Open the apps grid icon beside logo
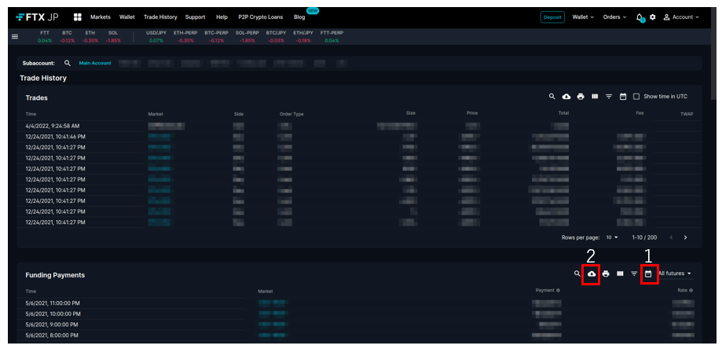722x349 pixels. [77, 17]
